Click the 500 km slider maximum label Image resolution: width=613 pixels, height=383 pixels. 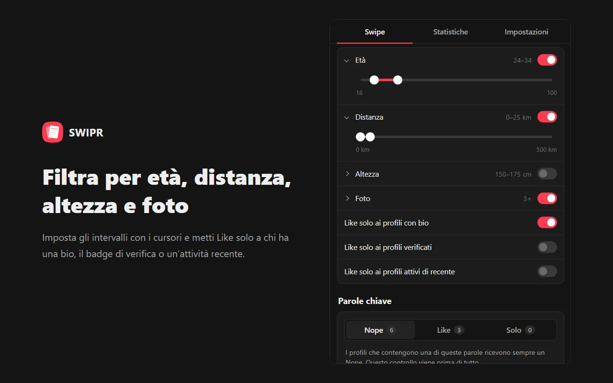point(546,150)
